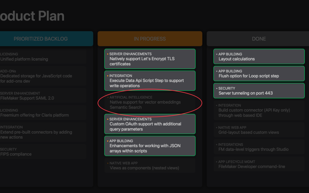
Task: Open the Let's Encrypt TLS certificates card
Action: (150, 59)
